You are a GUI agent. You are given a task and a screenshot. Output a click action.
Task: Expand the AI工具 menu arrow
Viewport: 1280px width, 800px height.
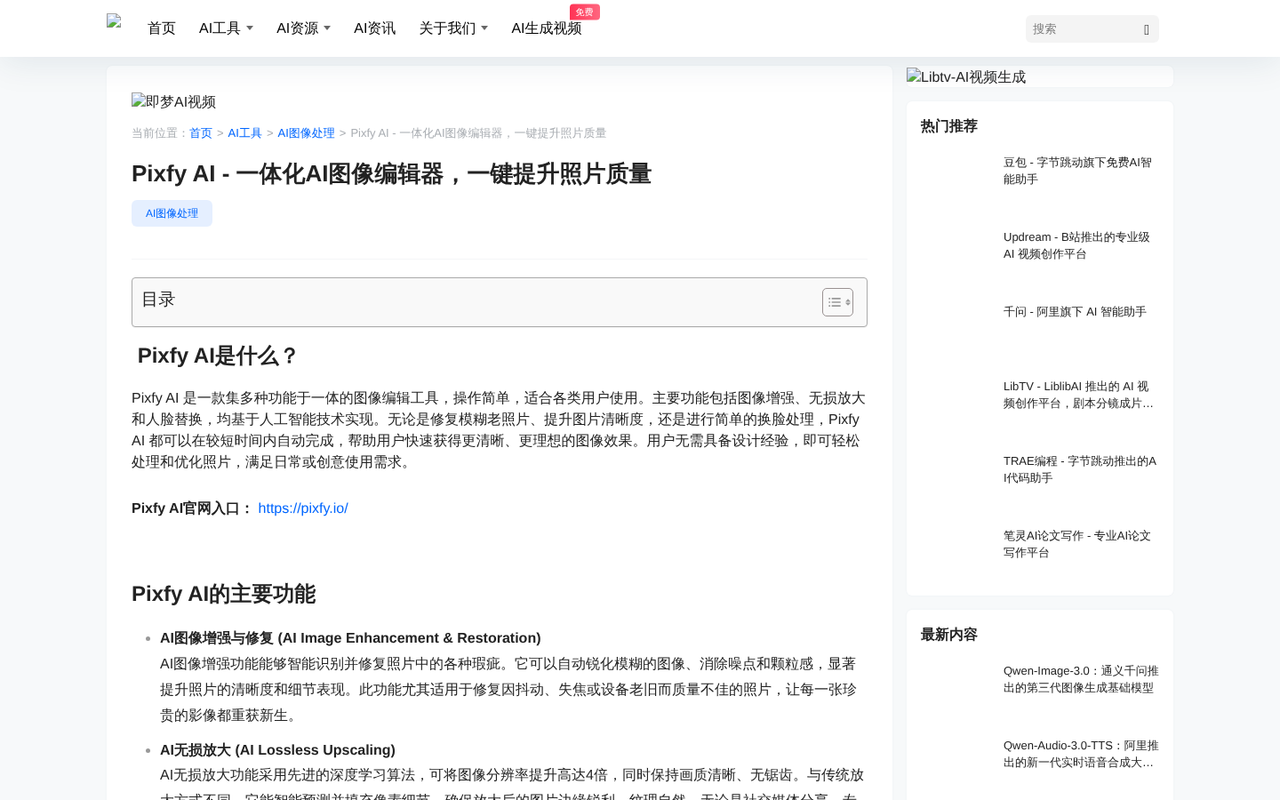[x=250, y=28]
